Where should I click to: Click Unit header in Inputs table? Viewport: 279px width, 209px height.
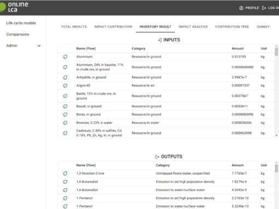coord(264,49)
